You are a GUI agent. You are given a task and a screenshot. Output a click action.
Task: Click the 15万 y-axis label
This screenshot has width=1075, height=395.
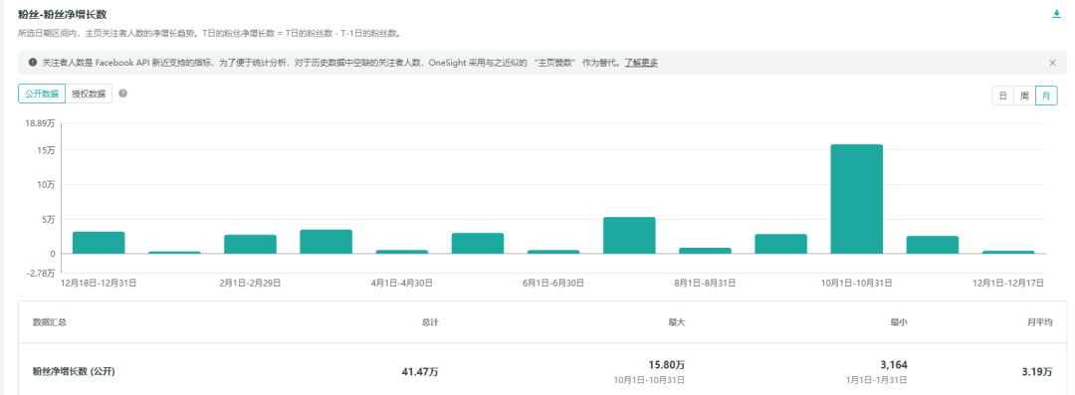[x=45, y=150]
